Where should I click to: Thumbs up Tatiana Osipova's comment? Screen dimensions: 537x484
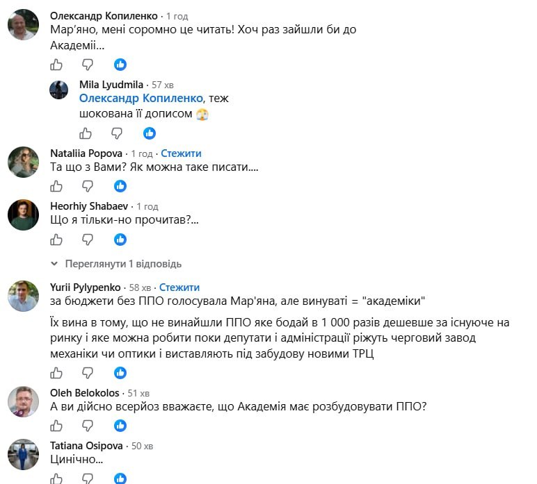[56, 478]
